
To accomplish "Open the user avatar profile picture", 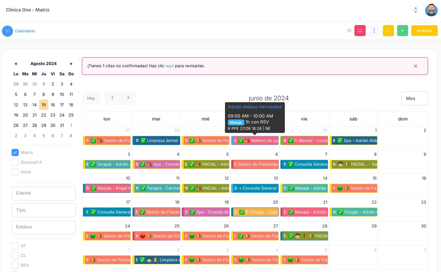I will point(431,10).
